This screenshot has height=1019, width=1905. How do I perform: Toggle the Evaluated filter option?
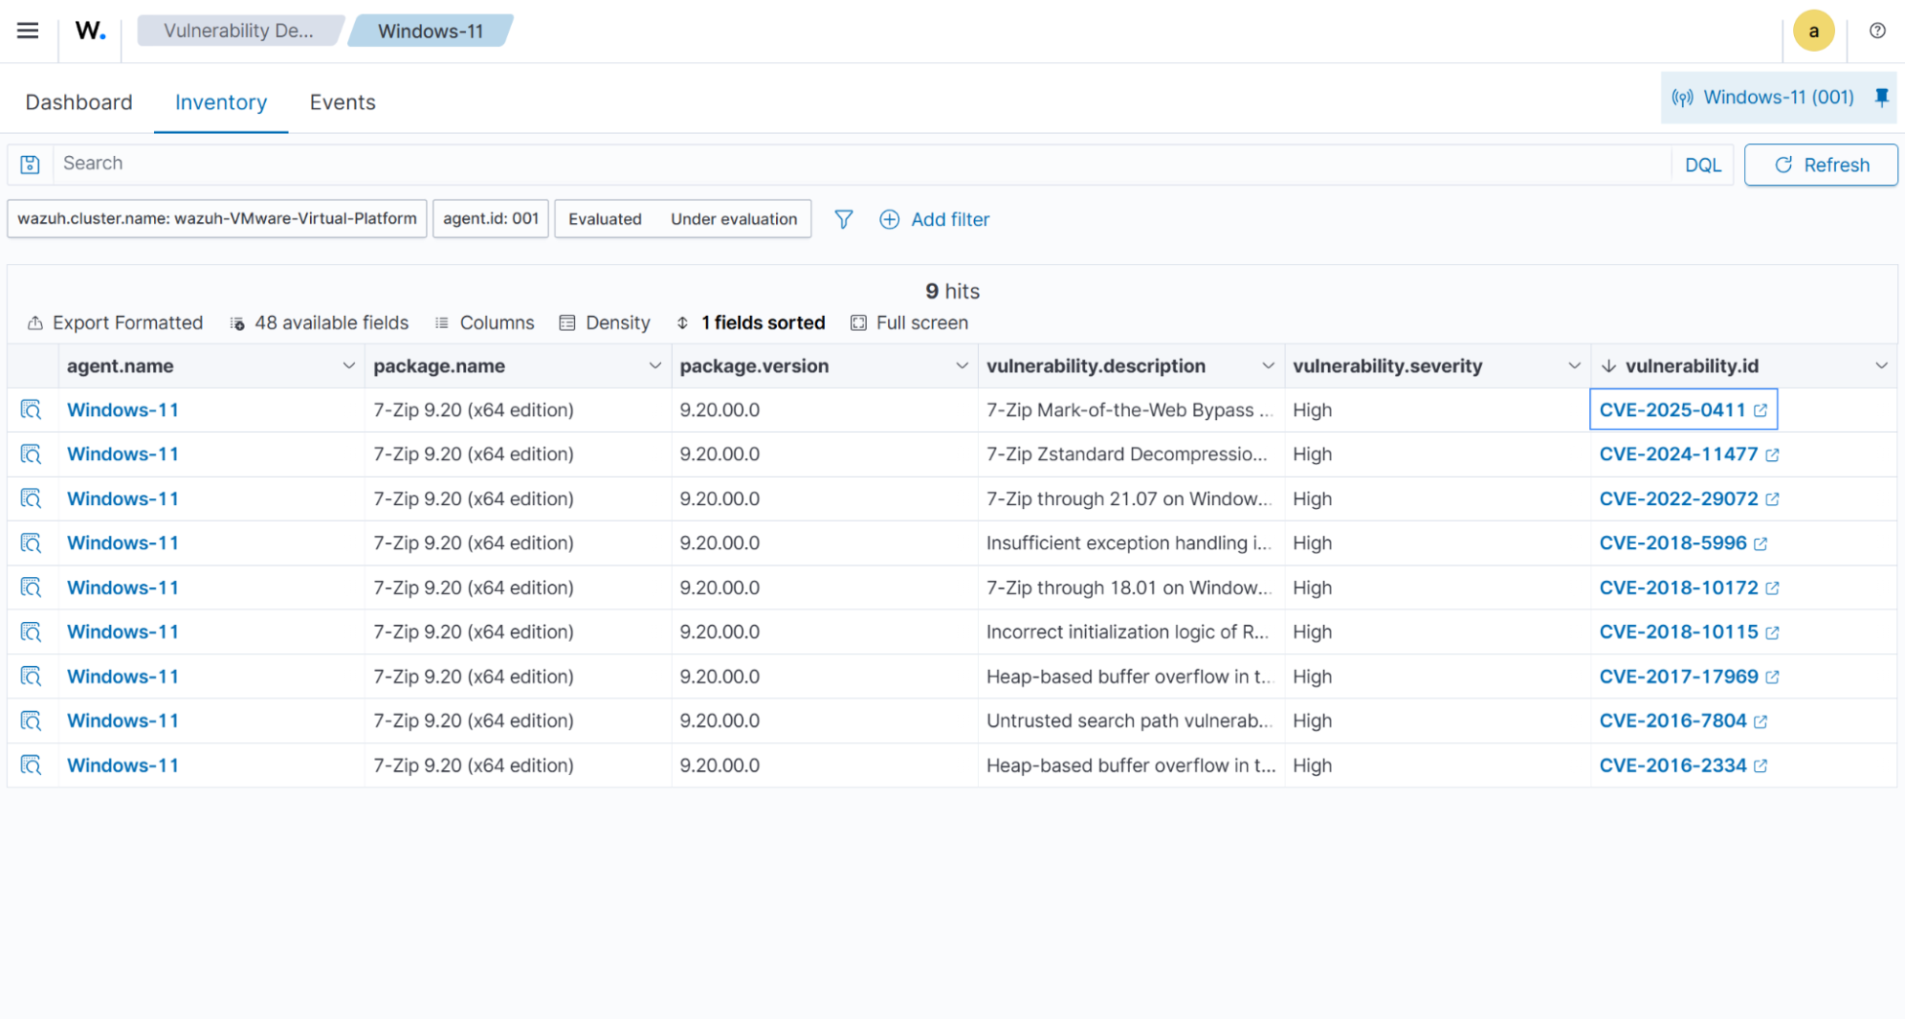(605, 219)
